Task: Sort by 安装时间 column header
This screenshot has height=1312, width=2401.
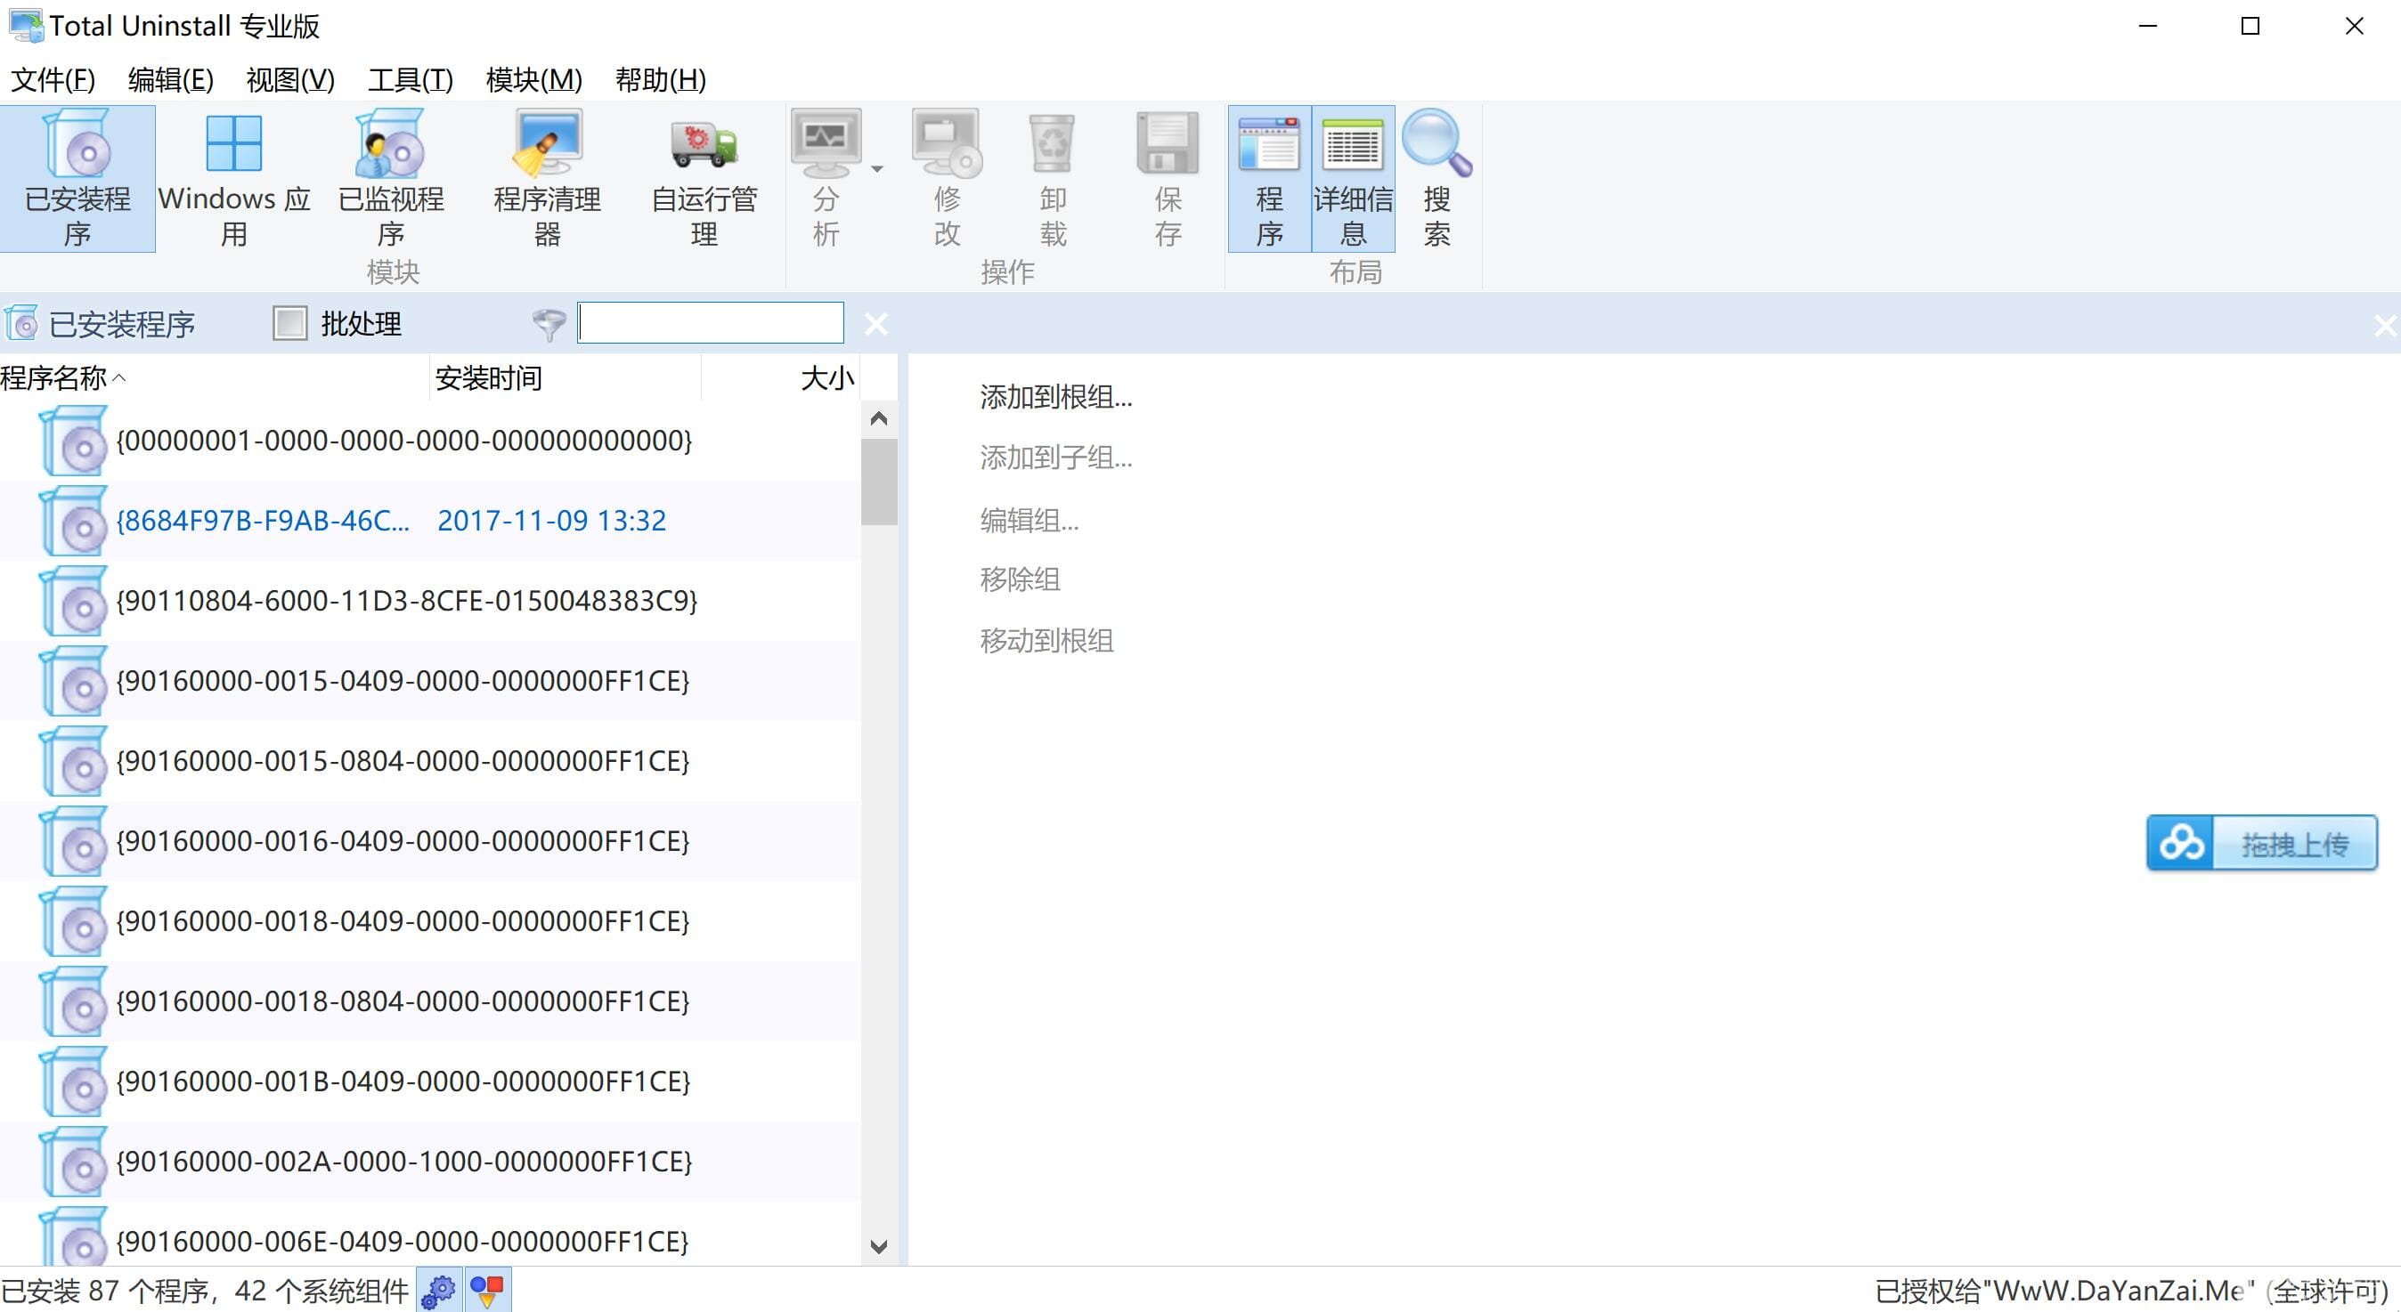Action: (565, 378)
